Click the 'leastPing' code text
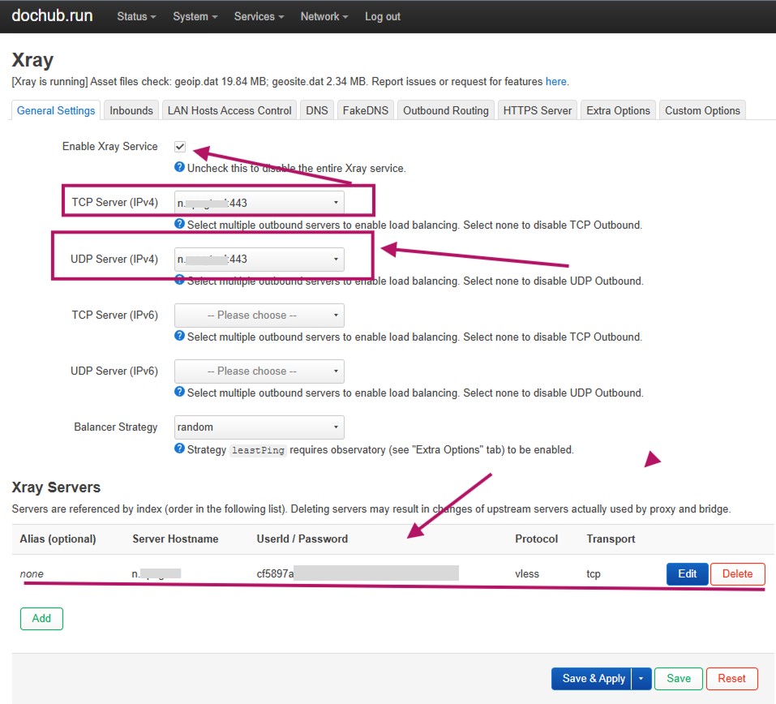776x704 pixels. (258, 450)
